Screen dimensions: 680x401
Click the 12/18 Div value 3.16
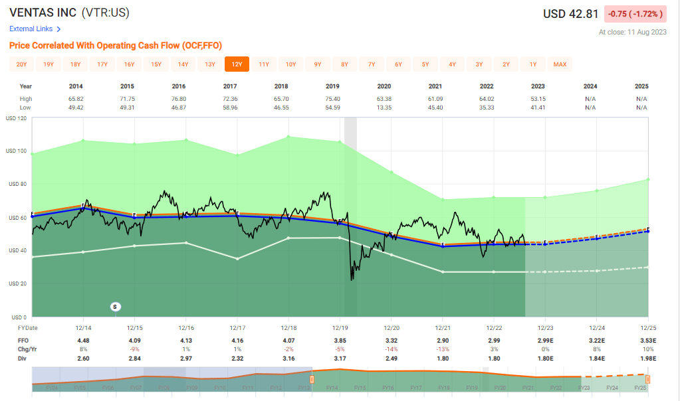tap(289, 358)
